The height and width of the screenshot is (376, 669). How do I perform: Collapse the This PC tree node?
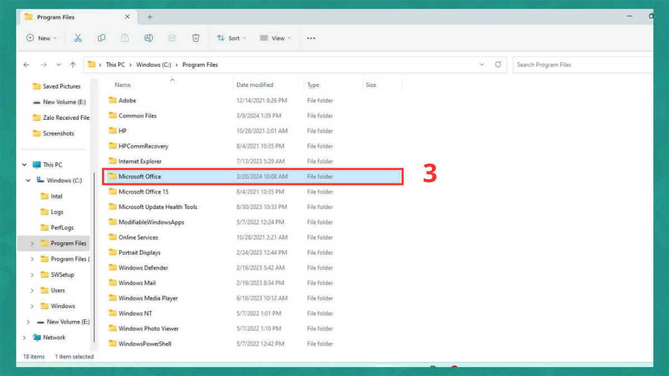(24, 165)
